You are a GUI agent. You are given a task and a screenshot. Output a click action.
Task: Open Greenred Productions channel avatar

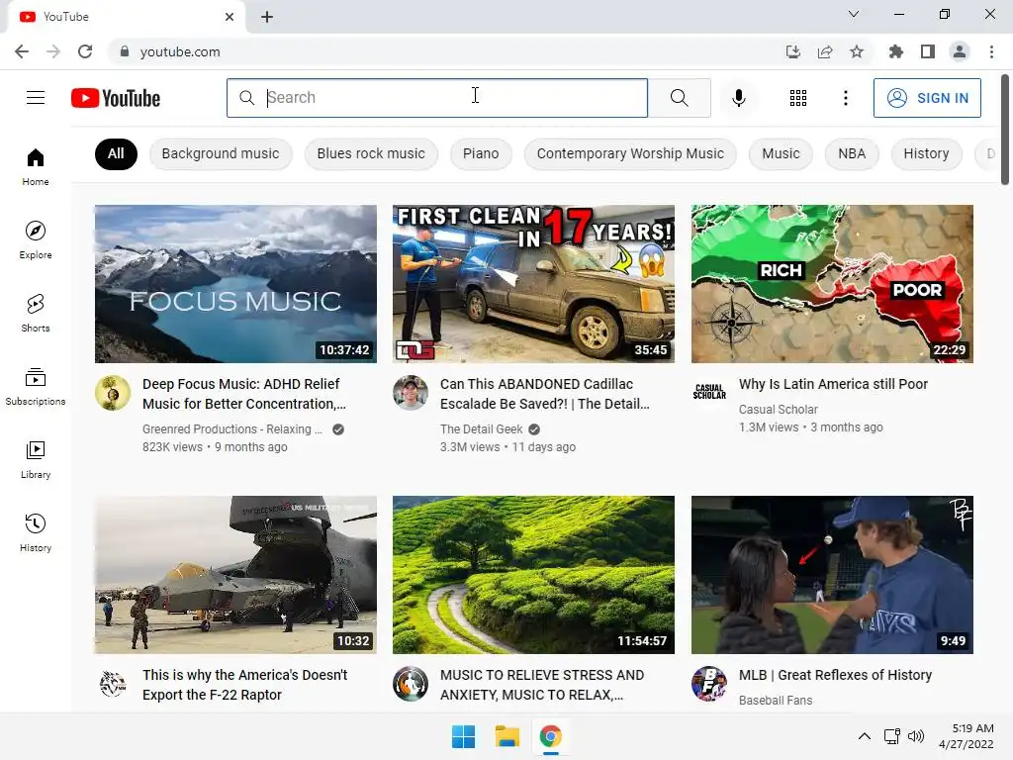[113, 392]
